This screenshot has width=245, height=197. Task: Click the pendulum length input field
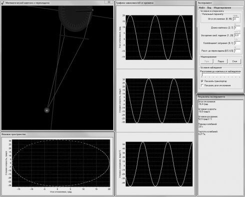pos(237,27)
